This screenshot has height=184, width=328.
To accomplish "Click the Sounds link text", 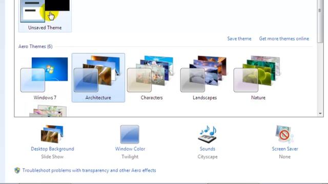I will (207, 149).
